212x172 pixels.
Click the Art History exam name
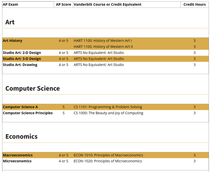point(12,41)
